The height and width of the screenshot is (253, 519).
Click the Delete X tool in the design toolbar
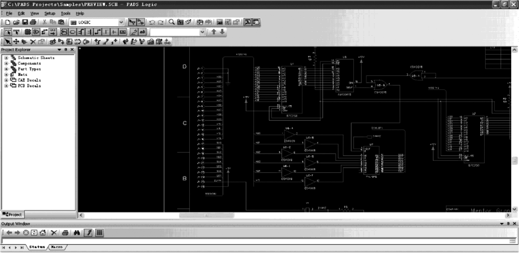[x=32, y=42]
